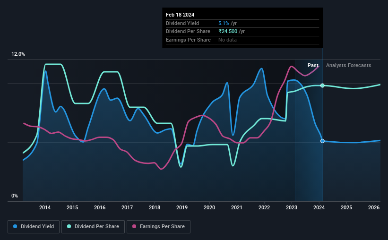Click the Feb 18 2024 tooltip date
Image resolution: width=388 pixels, height=240 pixels.
point(180,15)
